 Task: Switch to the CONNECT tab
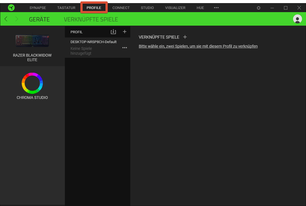click(x=121, y=8)
